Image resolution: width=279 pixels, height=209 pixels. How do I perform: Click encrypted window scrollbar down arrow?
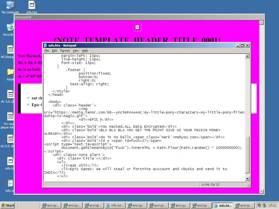[261, 191]
